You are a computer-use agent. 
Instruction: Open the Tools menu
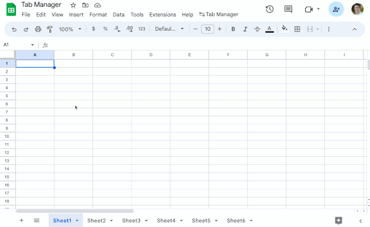pos(137,15)
